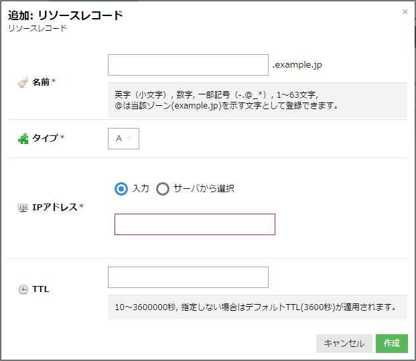Screen dimensions: 416x361
Task: Click the .example.jp domain suffix text
Action: click(297, 65)
